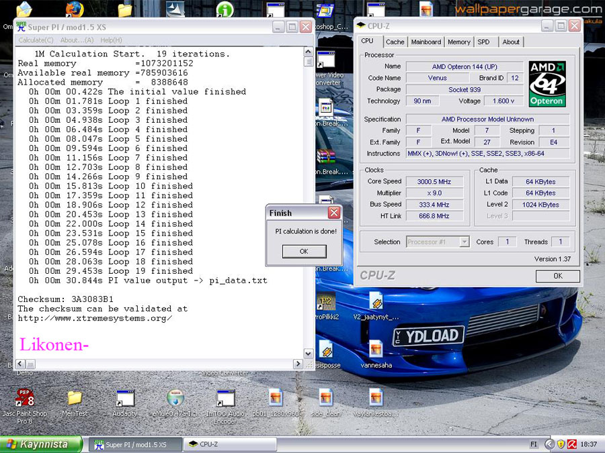This screenshot has width=605, height=453.
Task: Open the WinRAR archive desktop icon
Action: pos(326,156)
